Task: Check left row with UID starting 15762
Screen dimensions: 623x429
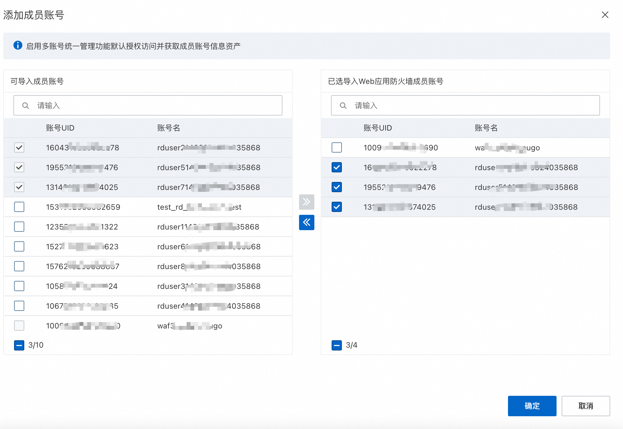Action: click(19, 266)
